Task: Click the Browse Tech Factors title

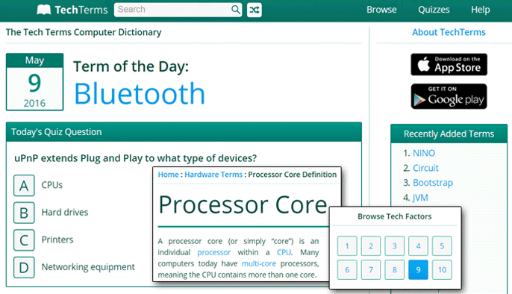Action: click(394, 216)
